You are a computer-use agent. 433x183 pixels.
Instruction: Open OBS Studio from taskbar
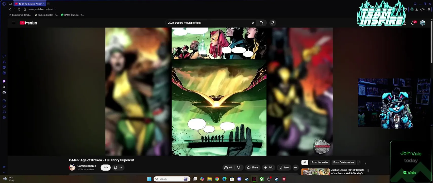(x=269, y=179)
